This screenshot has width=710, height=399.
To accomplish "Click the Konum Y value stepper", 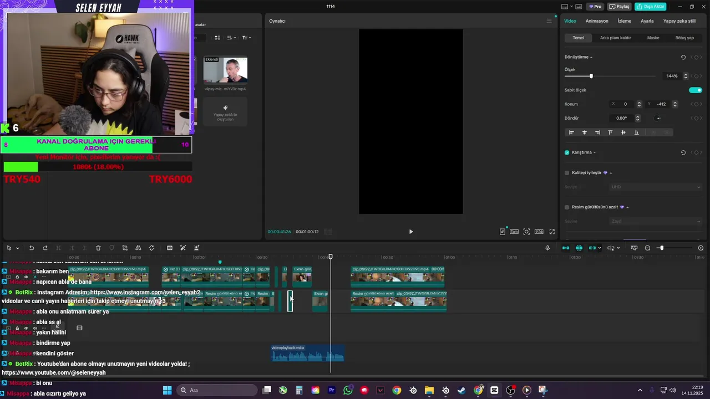I will click(x=675, y=104).
